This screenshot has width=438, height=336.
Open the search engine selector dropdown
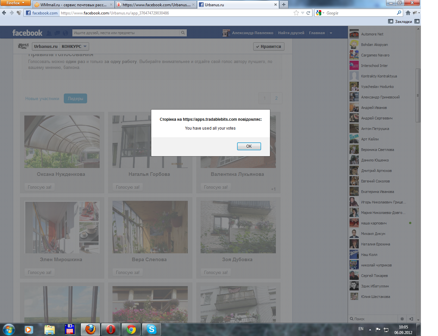point(320,13)
